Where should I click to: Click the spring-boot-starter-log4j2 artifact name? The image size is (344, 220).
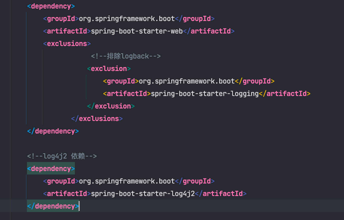pos(143,193)
